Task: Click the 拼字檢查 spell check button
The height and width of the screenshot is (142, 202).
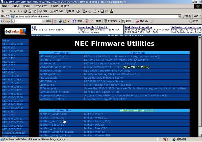Action: pyautogui.click(x=111, y=21)
